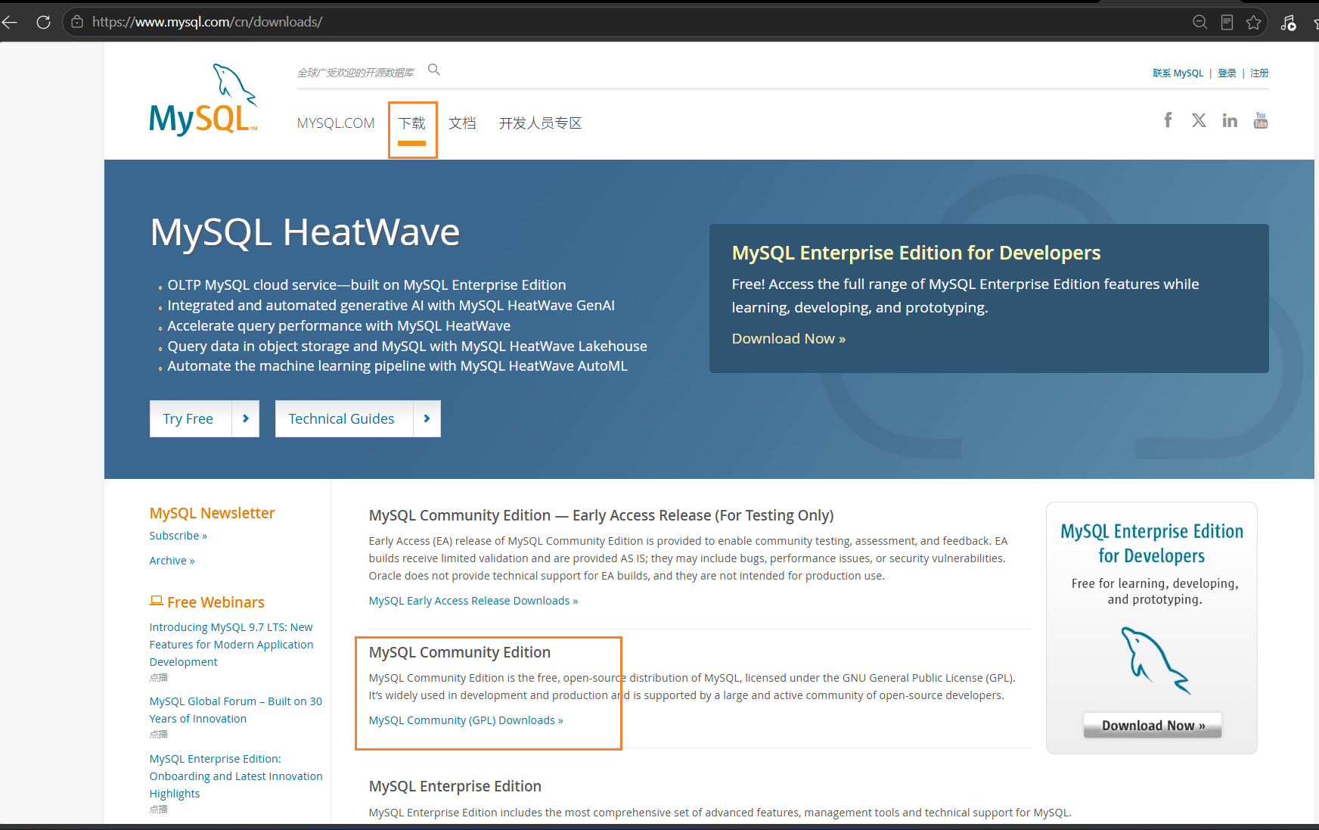Click the Subscribe » newsletter link

pos(178,536)
